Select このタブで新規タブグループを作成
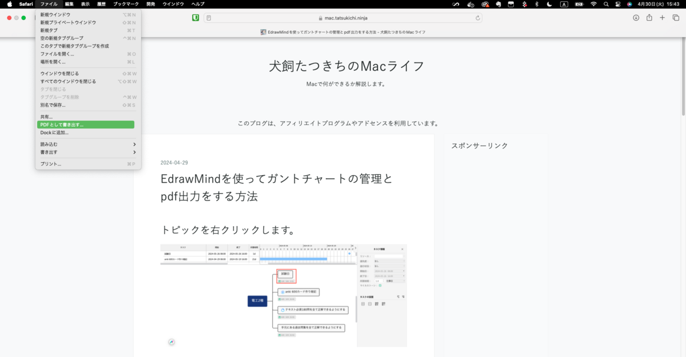The height and width of the screenshot is (357, 686). pos(88,46)
